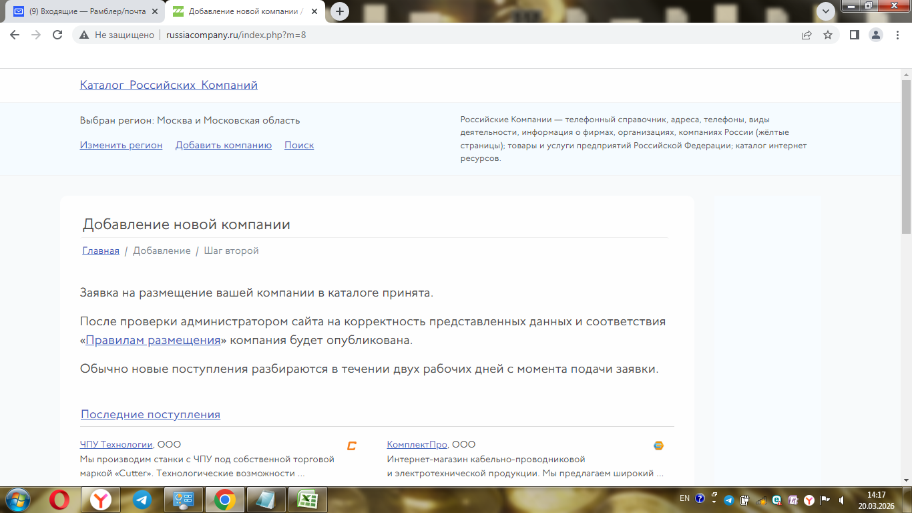Close the Рамблер/почта tab
The width and height of the screenshot is (912, 513).
pyautogui.click(x=154, y=11)
